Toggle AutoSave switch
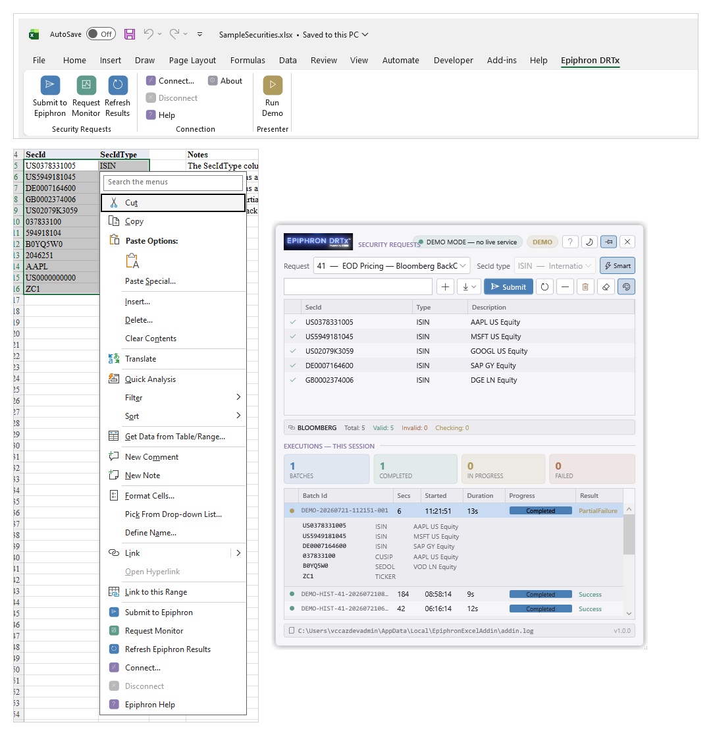This screenshot has width=711, height=735. [101, 34]
